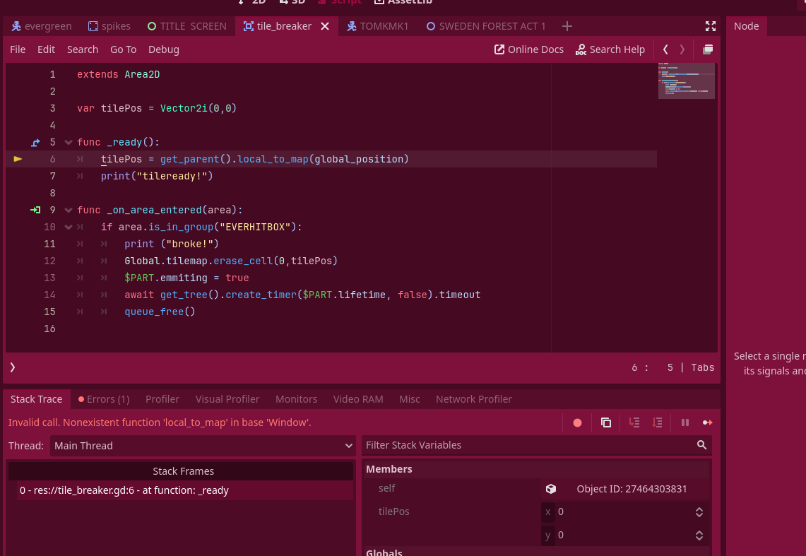
Task: Open the Misc debugger tab
Action: 410,399
